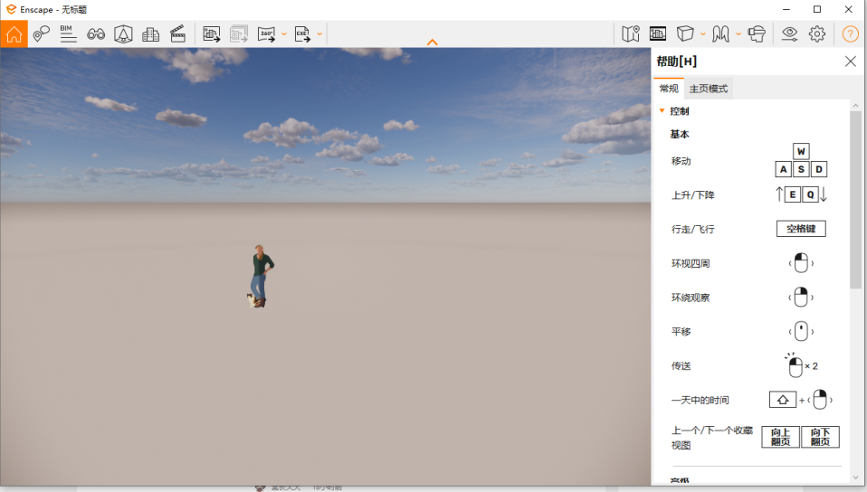Click the 360° panorama export icon
The image size is (867, 492).
[266, 34]
